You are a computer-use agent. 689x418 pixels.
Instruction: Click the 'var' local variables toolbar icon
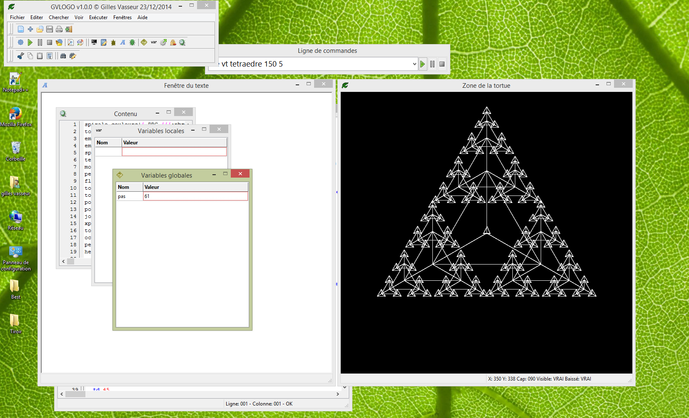click(x=154, y=42)
